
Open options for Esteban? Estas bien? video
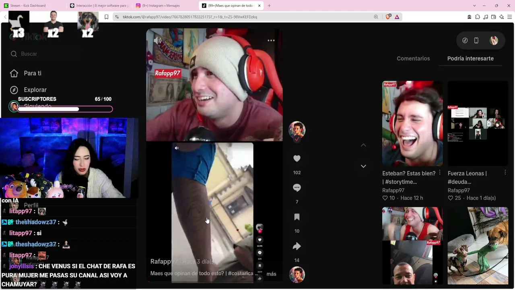[440, 173]
